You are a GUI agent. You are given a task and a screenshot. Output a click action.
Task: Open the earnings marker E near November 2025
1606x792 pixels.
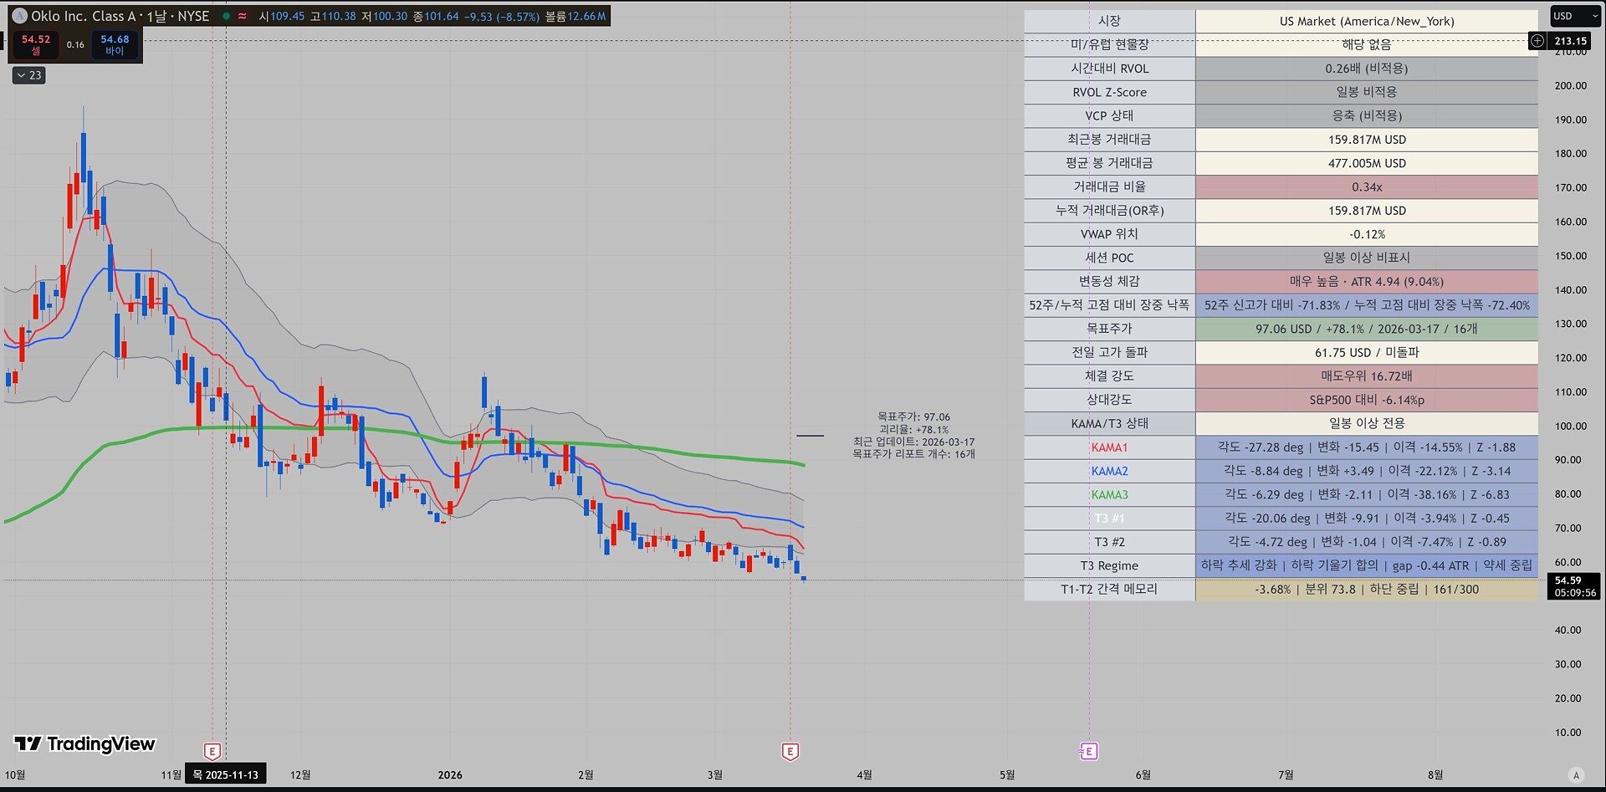pos(212,752)
